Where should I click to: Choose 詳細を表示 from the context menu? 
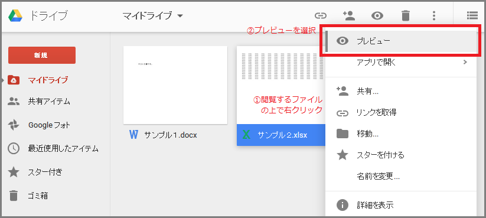click(x=401, y=205)
